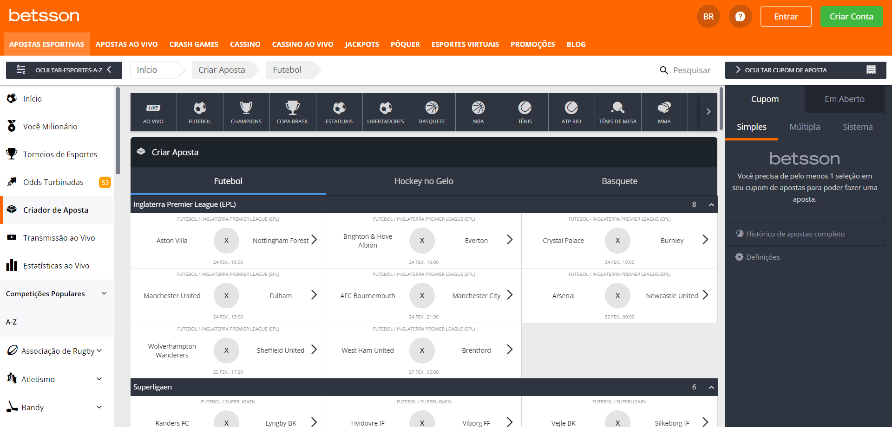Click the Pesquisar search field
Viewport: 892px width, 427px height.
691,70
